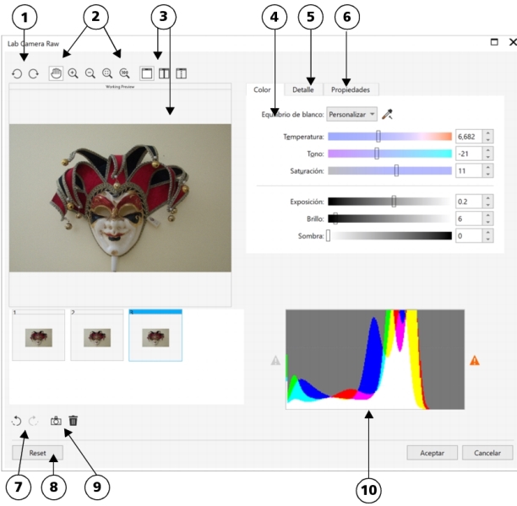Click the zoom in magnifier
Viewport: 517px width, 506px height.
tap(73, 74)
